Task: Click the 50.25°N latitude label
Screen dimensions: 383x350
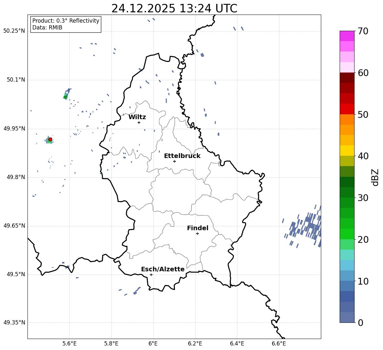Action: click(14, 31)
